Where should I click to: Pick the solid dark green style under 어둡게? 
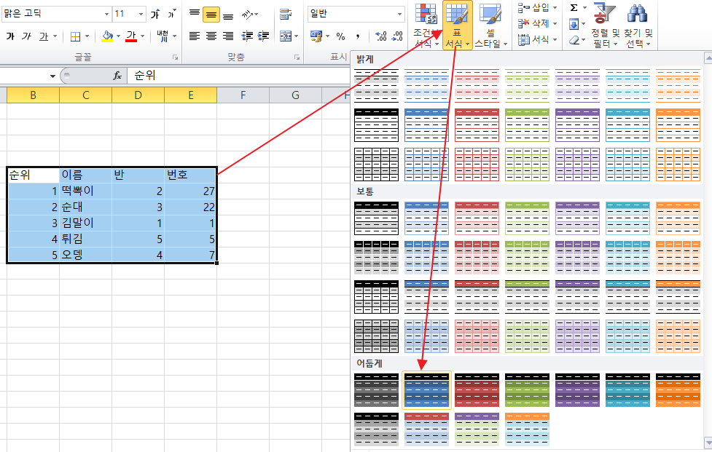(527, 390)
